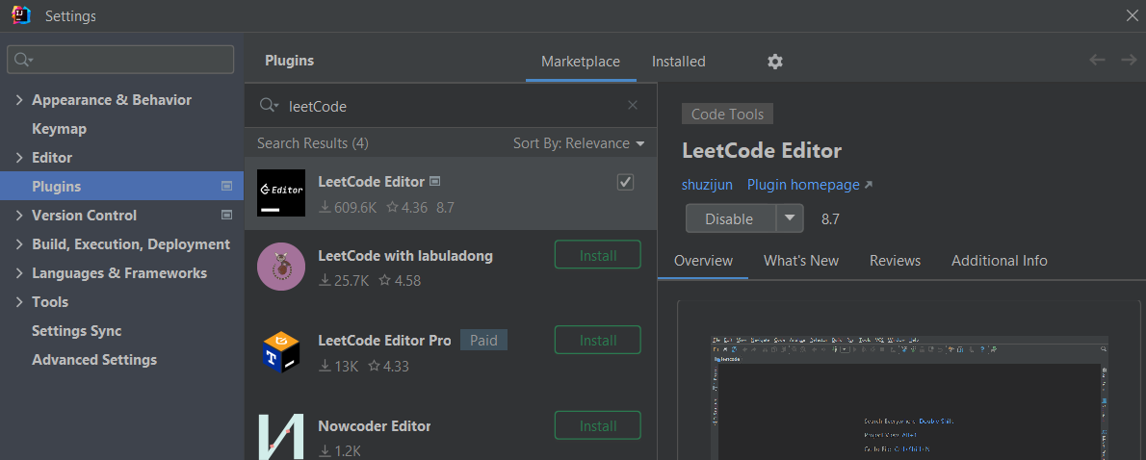Click the project-level icon beside Plugins

pyautogui.click(x=226, y=186)
